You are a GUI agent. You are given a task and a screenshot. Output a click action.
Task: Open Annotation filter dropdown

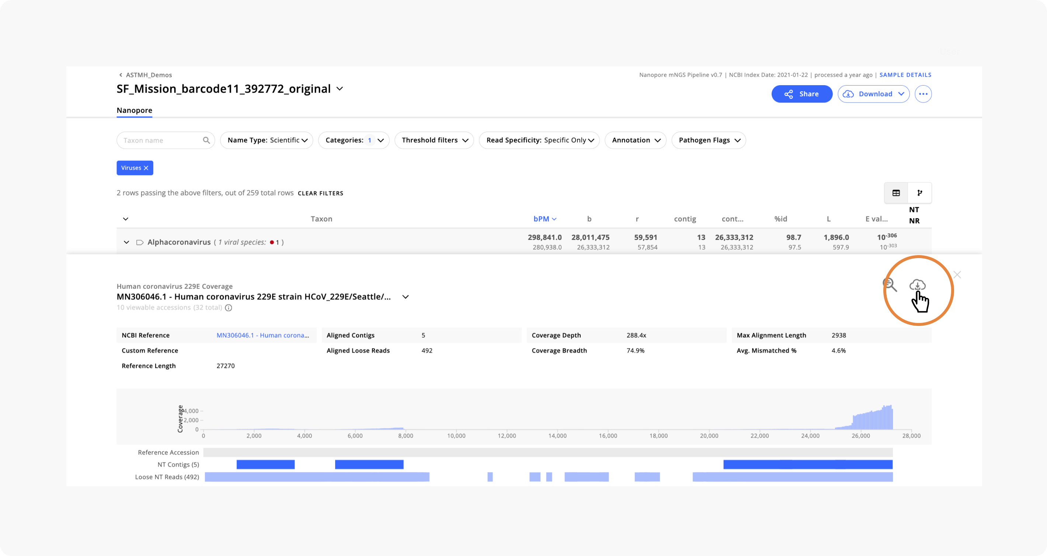coord(635,140)
